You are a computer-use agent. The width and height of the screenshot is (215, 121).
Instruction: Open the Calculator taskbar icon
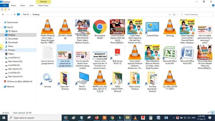click(x=151, y=118)
